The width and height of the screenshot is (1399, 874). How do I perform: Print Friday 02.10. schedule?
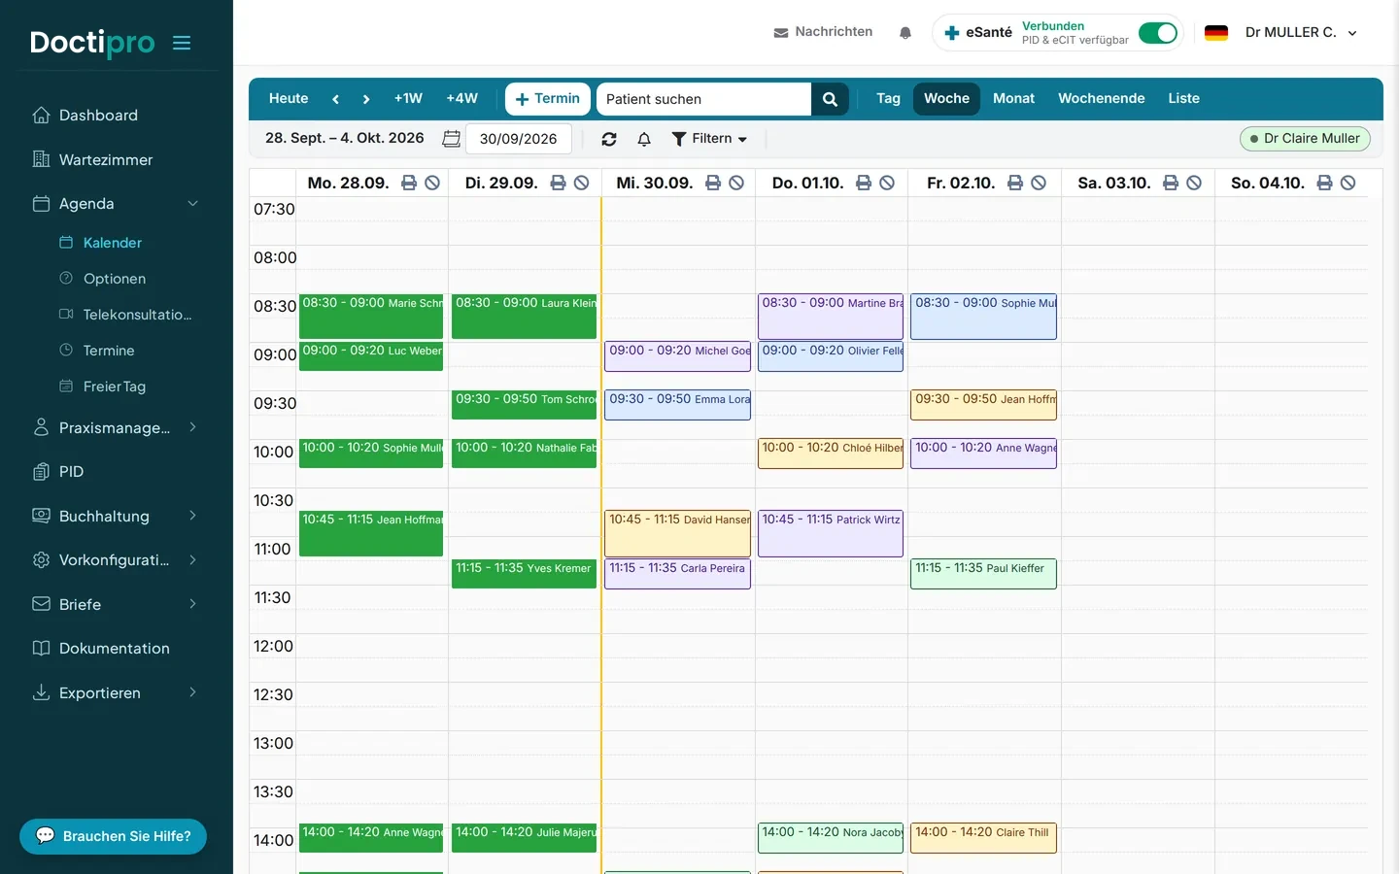coord(1015,183)
